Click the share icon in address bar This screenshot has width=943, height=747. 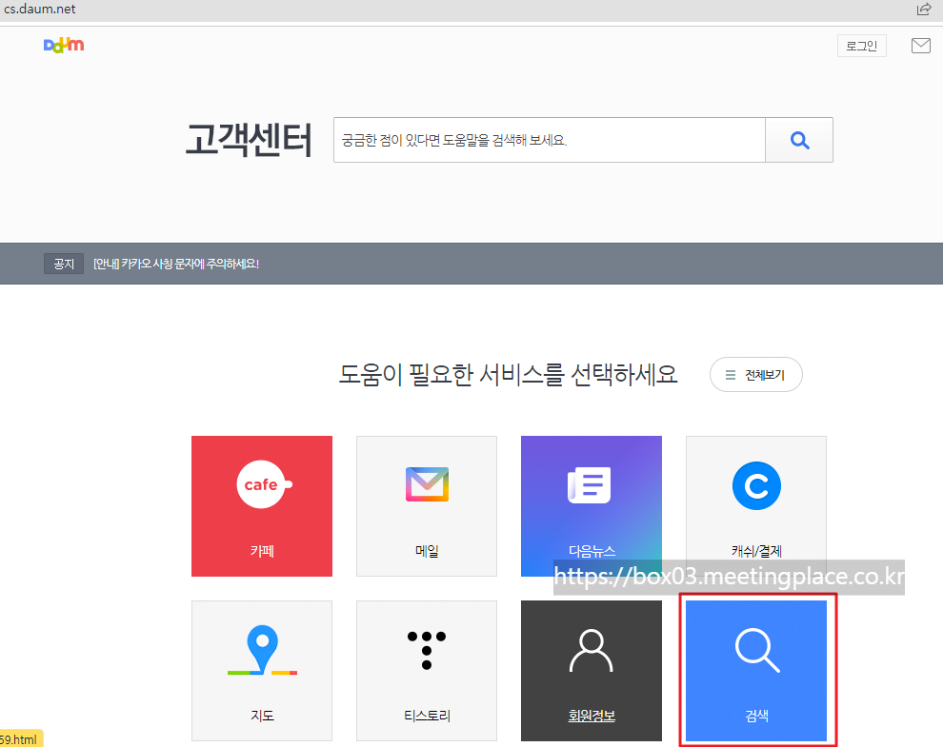(x=923, y=9)
